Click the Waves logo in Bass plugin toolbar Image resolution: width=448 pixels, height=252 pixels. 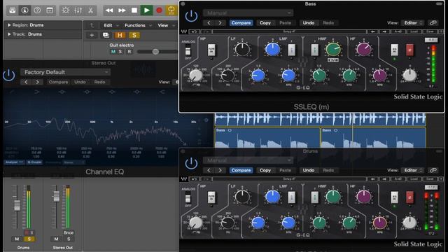point(183,31)
